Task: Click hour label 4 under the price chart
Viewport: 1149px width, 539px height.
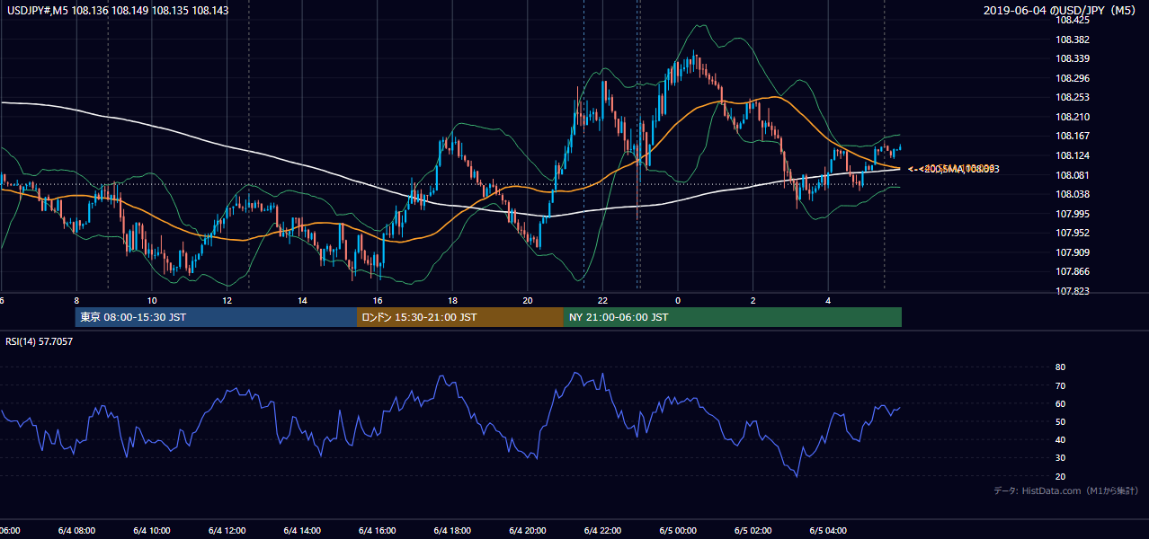Action: coord(828,300)
